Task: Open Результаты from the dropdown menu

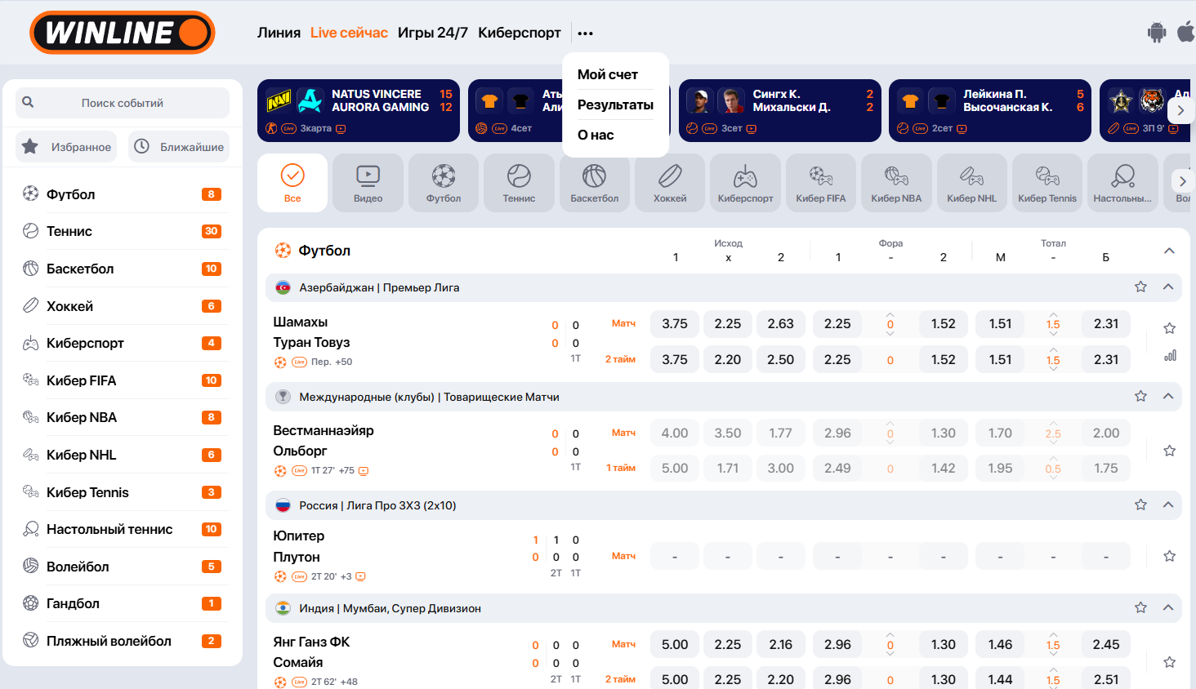Action: click(x=615, y=104)
